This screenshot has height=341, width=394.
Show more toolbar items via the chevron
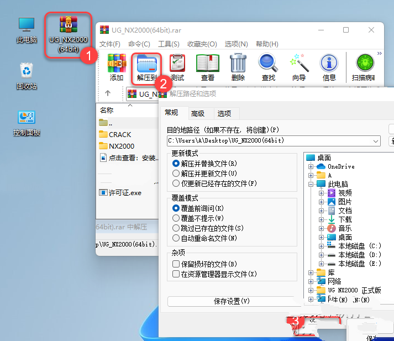click(380, 53)
